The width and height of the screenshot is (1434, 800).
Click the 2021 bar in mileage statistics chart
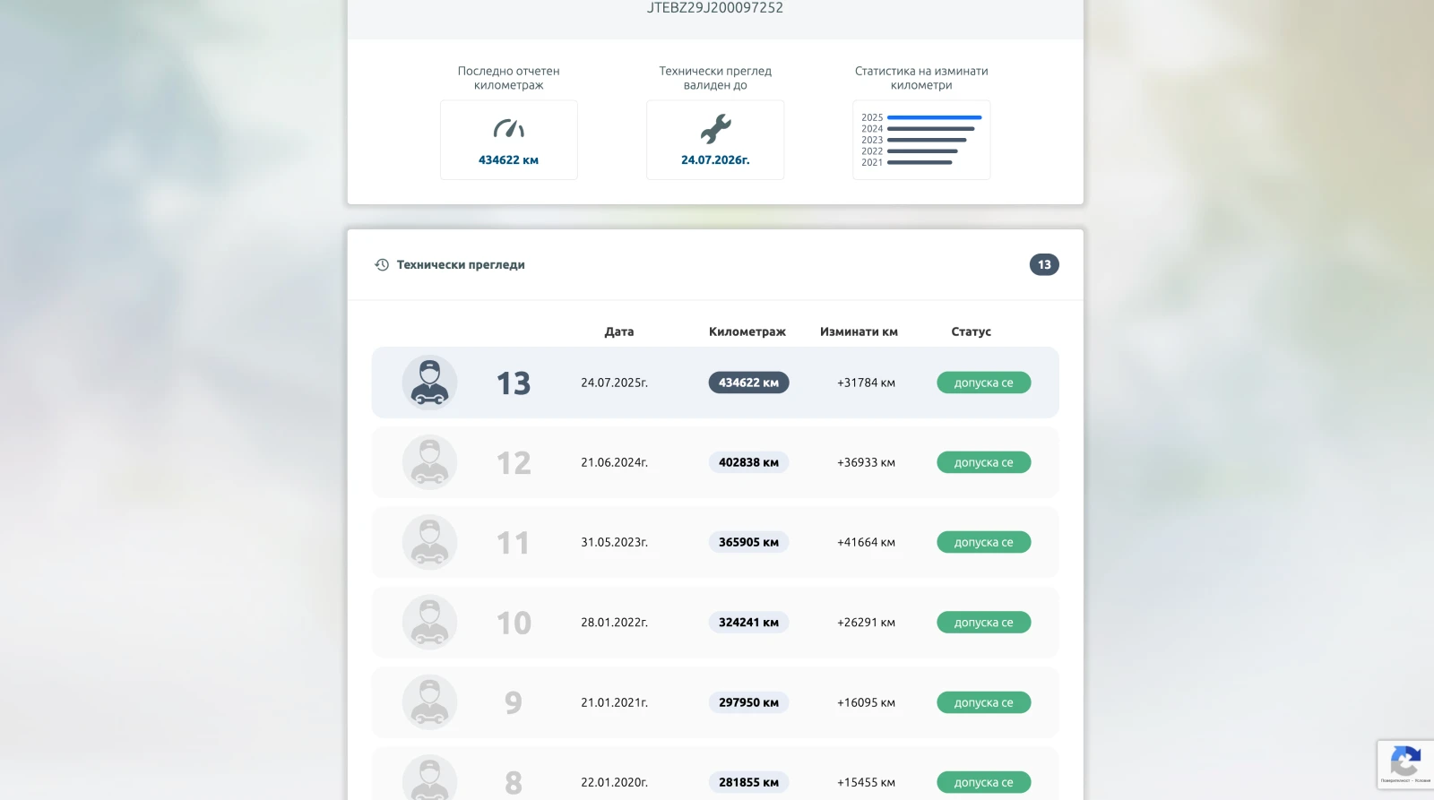click(920, 162)
